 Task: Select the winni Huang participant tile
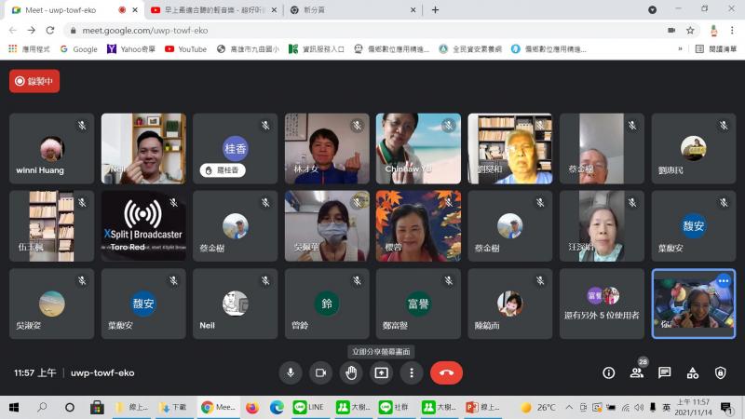[52, 148]
